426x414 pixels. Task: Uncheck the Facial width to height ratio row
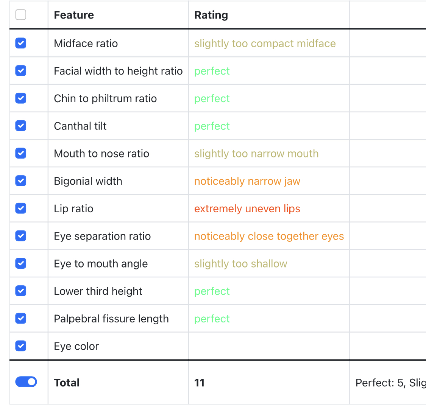tap(21, 71)
